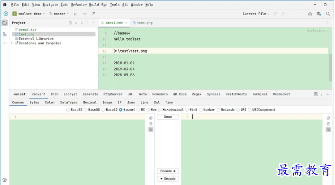Clear the left input pane trash icon
Screen dimensions: 335x185
(151, 124)
